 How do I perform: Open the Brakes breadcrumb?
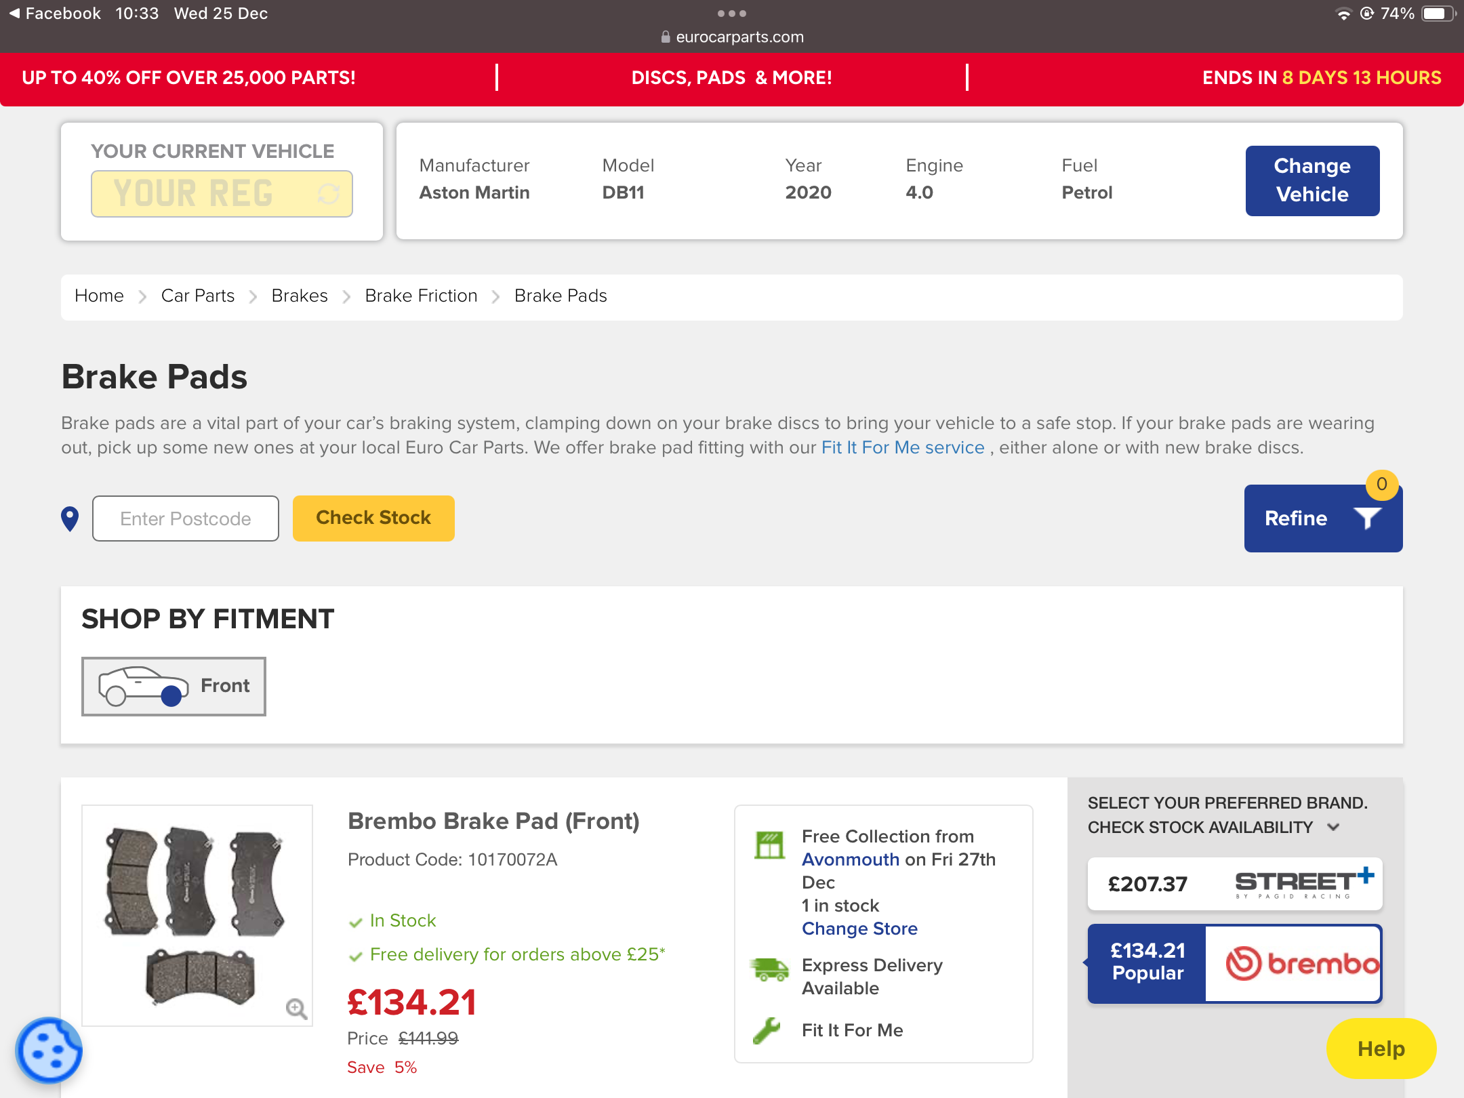point(299,296)
